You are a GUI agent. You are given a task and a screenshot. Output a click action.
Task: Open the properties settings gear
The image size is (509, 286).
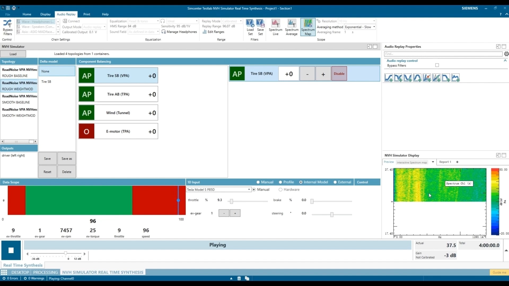point(506,54)
